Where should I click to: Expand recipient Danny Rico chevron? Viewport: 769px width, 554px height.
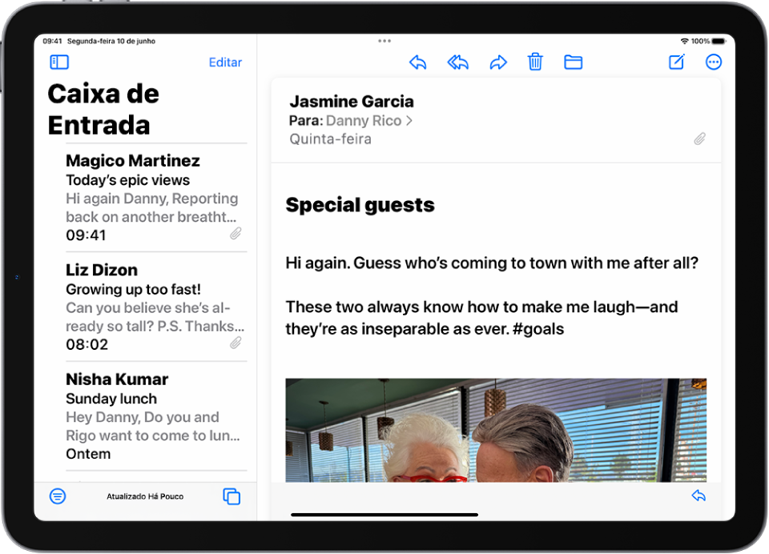coord(409,121)
